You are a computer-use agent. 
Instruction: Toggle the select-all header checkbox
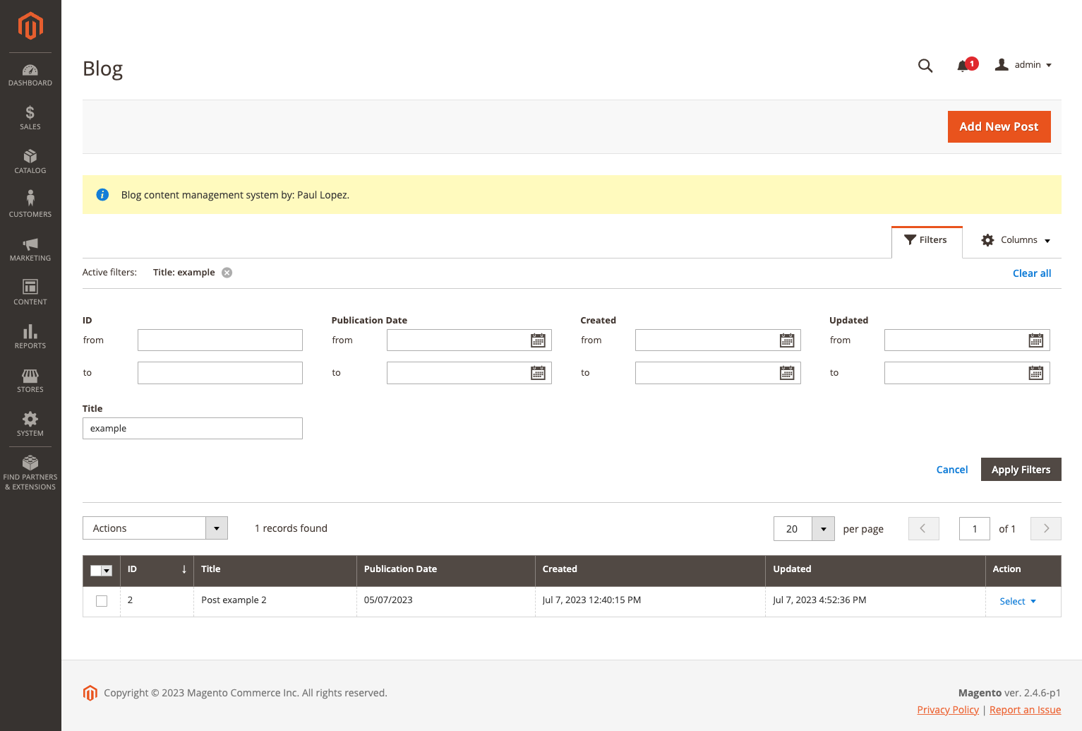[x=97, y=571]
